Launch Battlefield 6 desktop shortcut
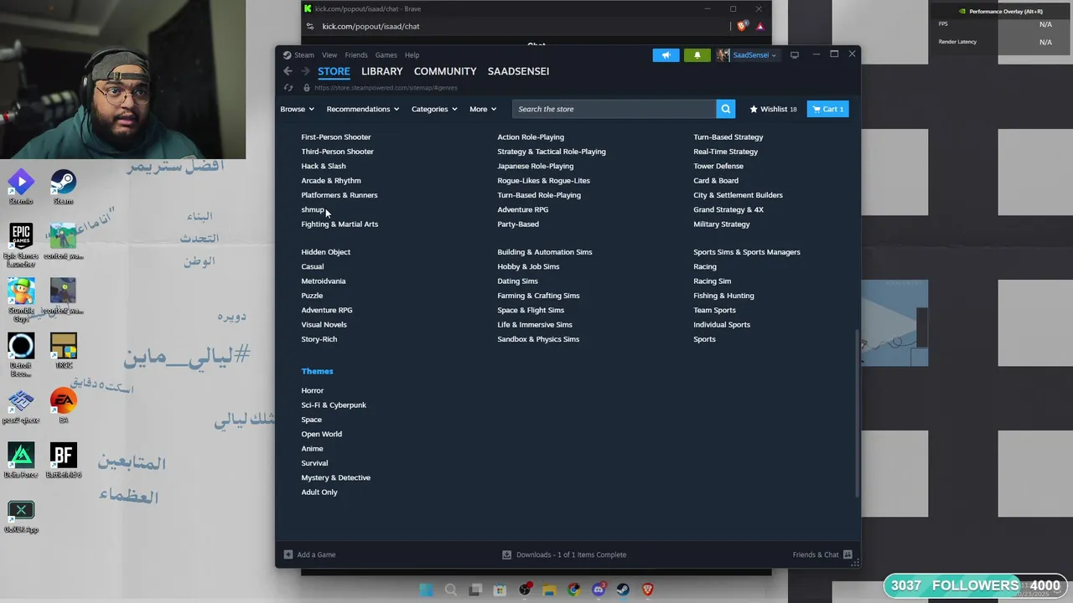1073x603 pixels. pyautogui.click(x=63, y=461)
